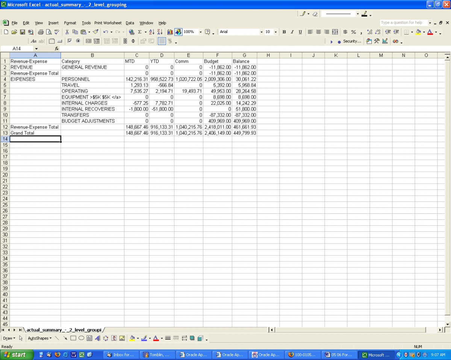This screenshot has height=360, width=451.
Task: Click the AutoSum sigma icon
Action: point(140,32)
